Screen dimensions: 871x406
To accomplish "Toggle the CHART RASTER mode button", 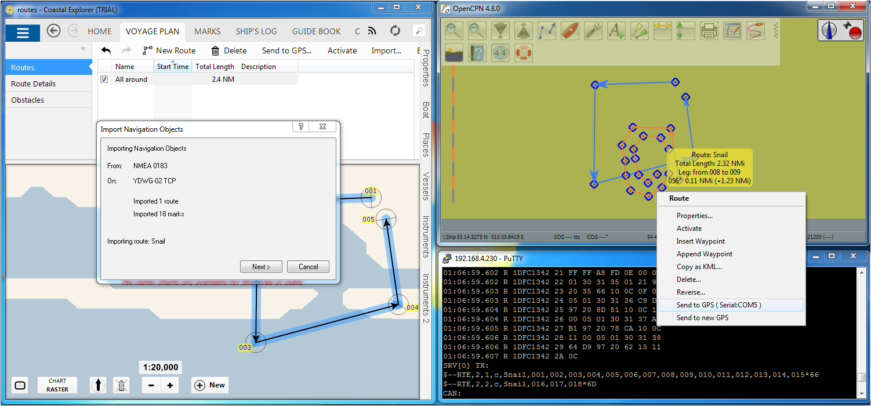I will coord(57,385).
